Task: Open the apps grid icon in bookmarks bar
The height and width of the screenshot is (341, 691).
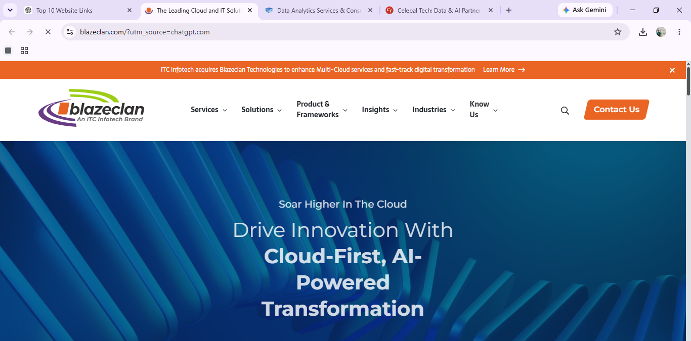Action: pos(24,51)
